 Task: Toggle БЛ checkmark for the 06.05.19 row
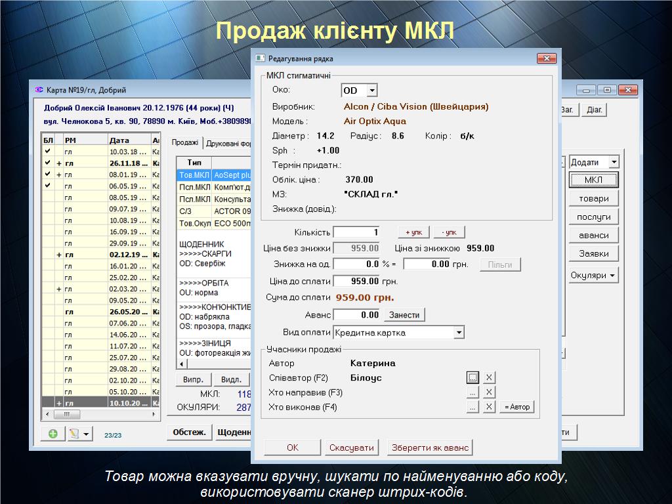tap(47, 186)
